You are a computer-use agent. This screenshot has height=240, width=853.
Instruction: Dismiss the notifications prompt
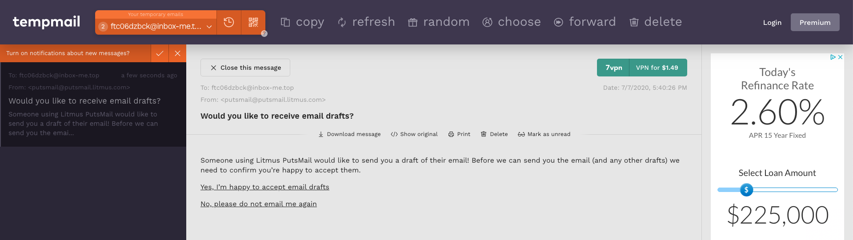[x=177, y=53]
